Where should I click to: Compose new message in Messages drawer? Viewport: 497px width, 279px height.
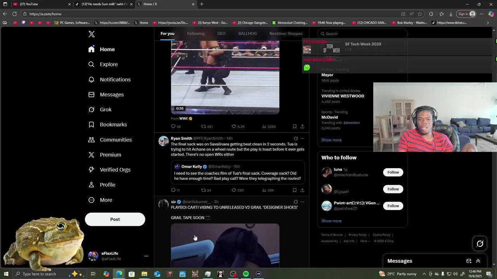pos(469,261)
